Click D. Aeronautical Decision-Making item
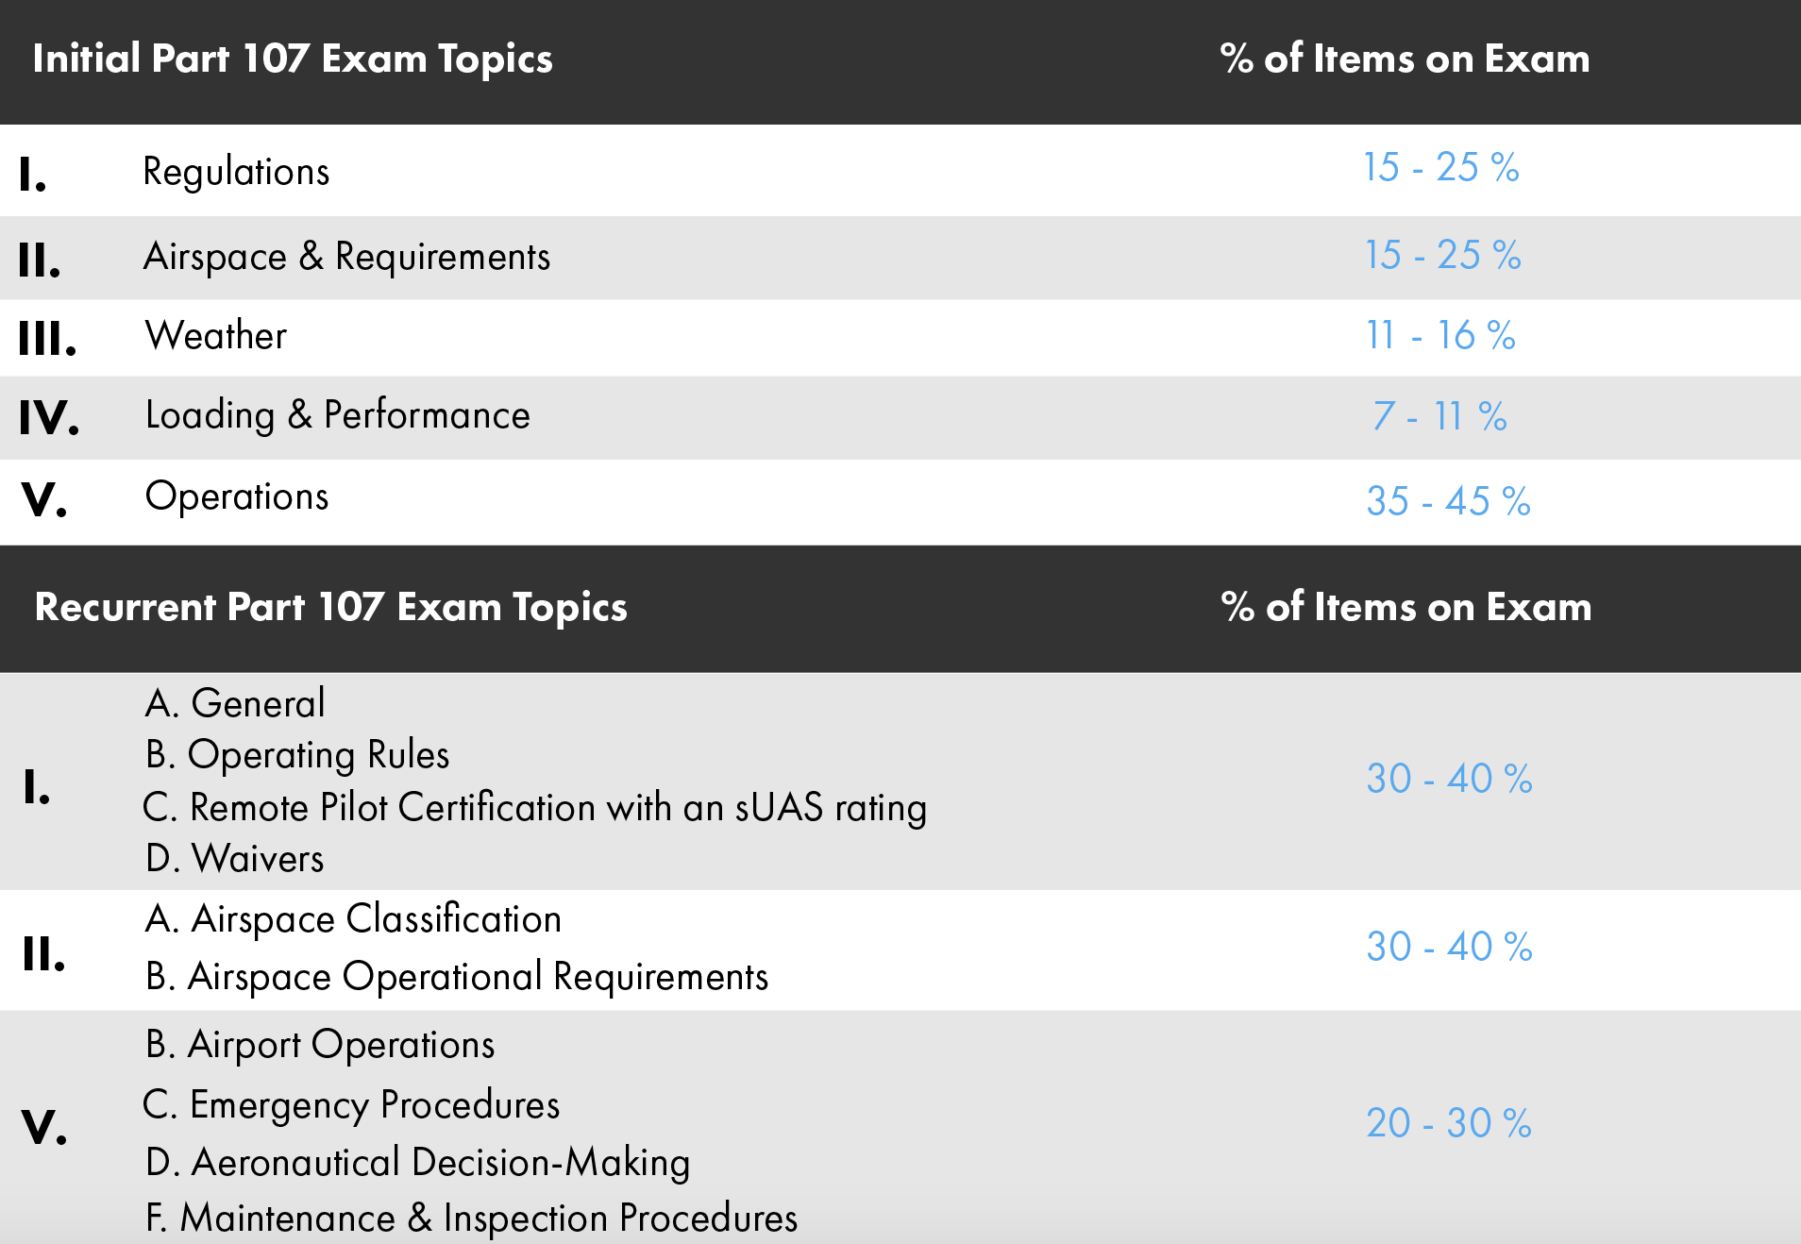 pos(417,1163)
